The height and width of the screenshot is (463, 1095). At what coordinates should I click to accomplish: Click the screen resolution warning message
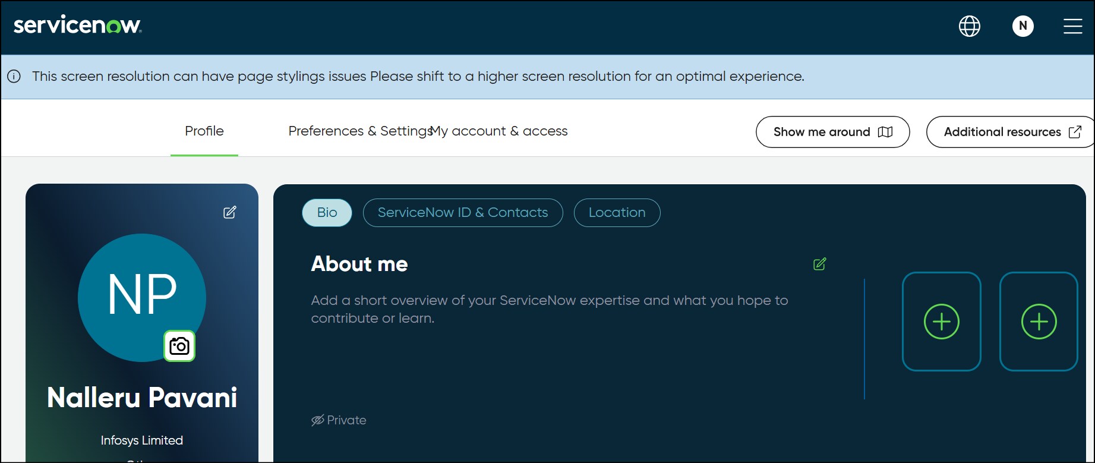(x=418, y=76)
